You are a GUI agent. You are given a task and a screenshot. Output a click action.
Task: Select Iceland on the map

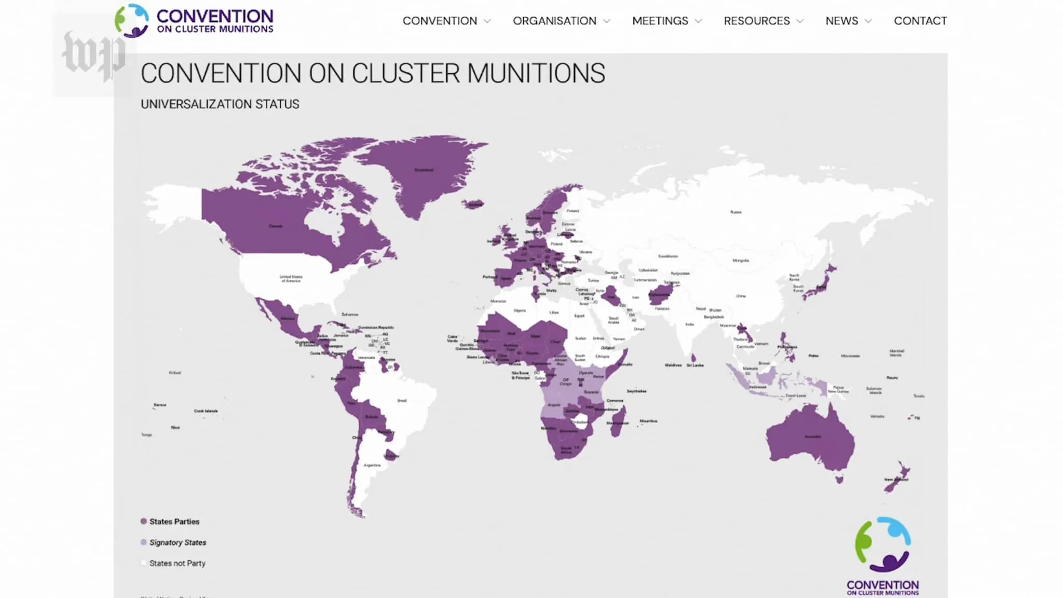474,205
